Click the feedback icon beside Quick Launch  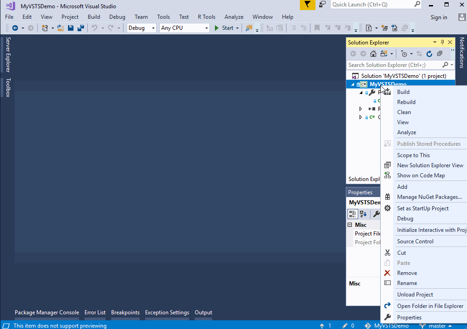(322, 5)
